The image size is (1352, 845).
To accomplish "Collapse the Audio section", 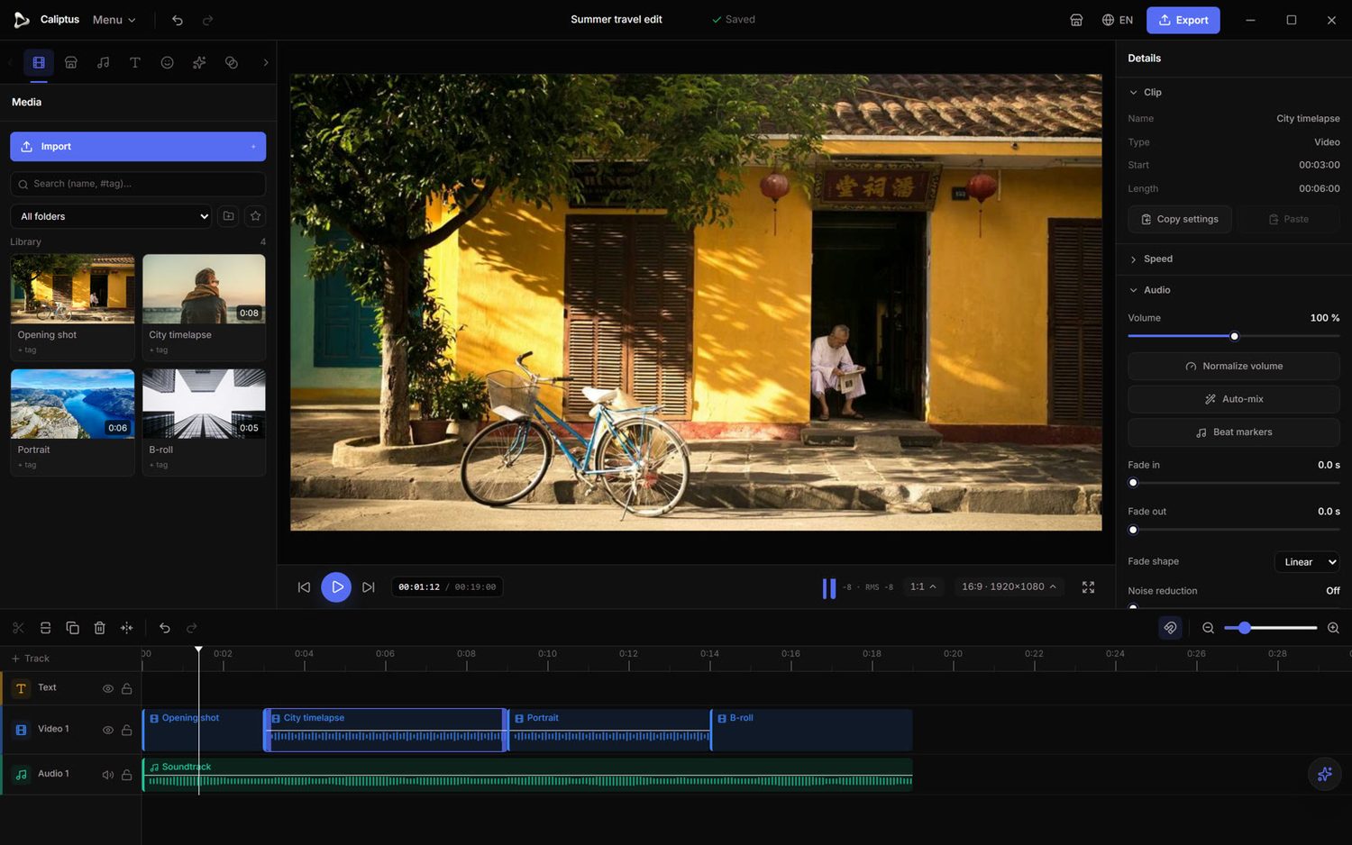I will click(1234, 290).
